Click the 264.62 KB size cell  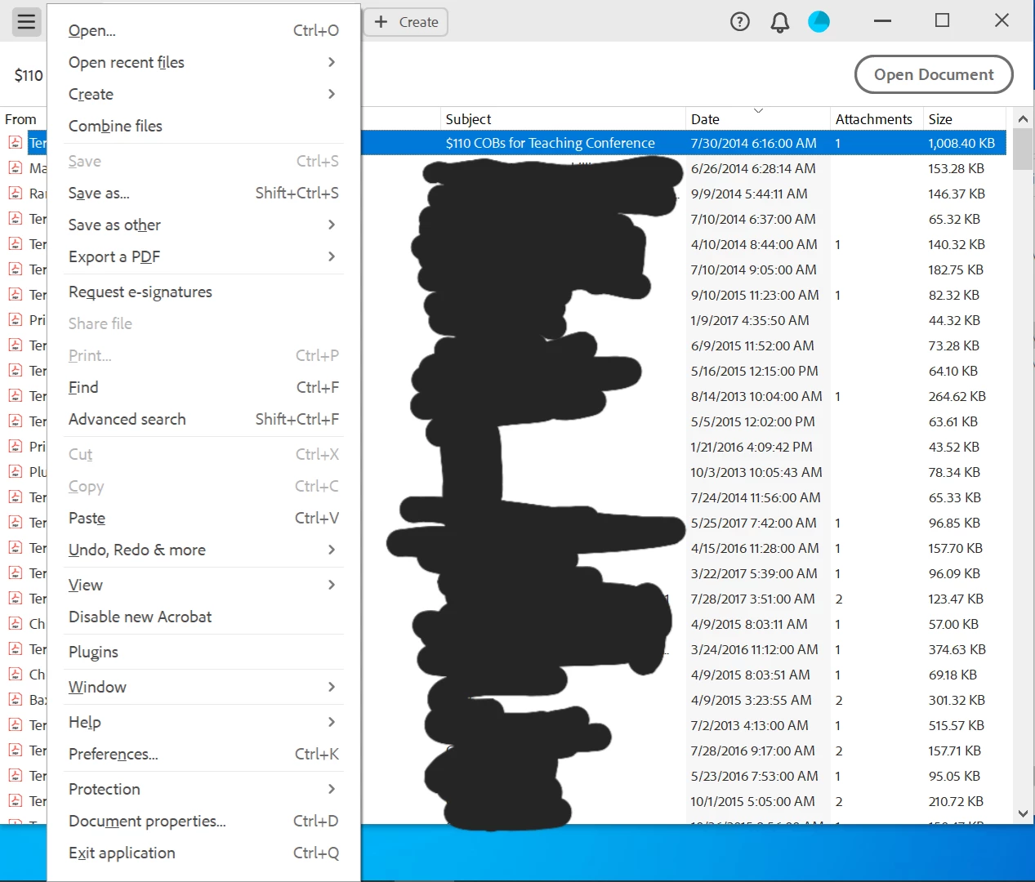[x=957, y=396]
